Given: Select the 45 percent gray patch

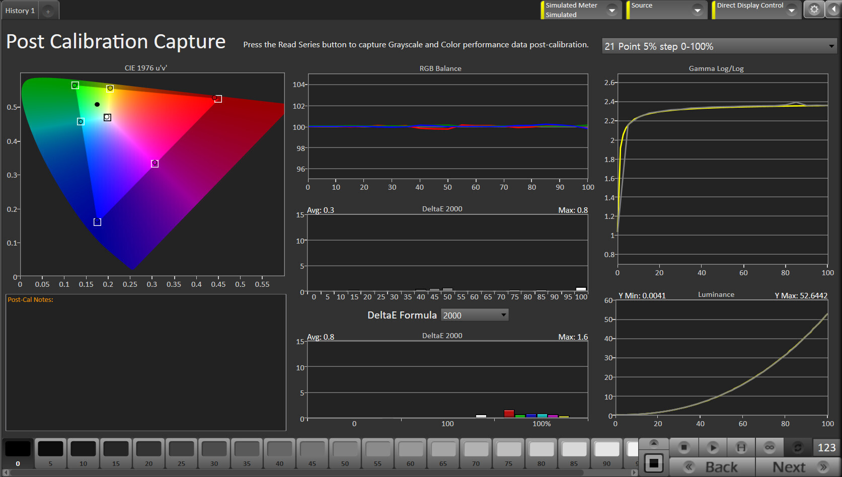Looking at the screenshot, I should point(312,453).
